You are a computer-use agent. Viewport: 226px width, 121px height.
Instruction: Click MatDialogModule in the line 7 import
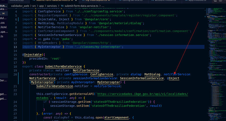pos(70,23)
